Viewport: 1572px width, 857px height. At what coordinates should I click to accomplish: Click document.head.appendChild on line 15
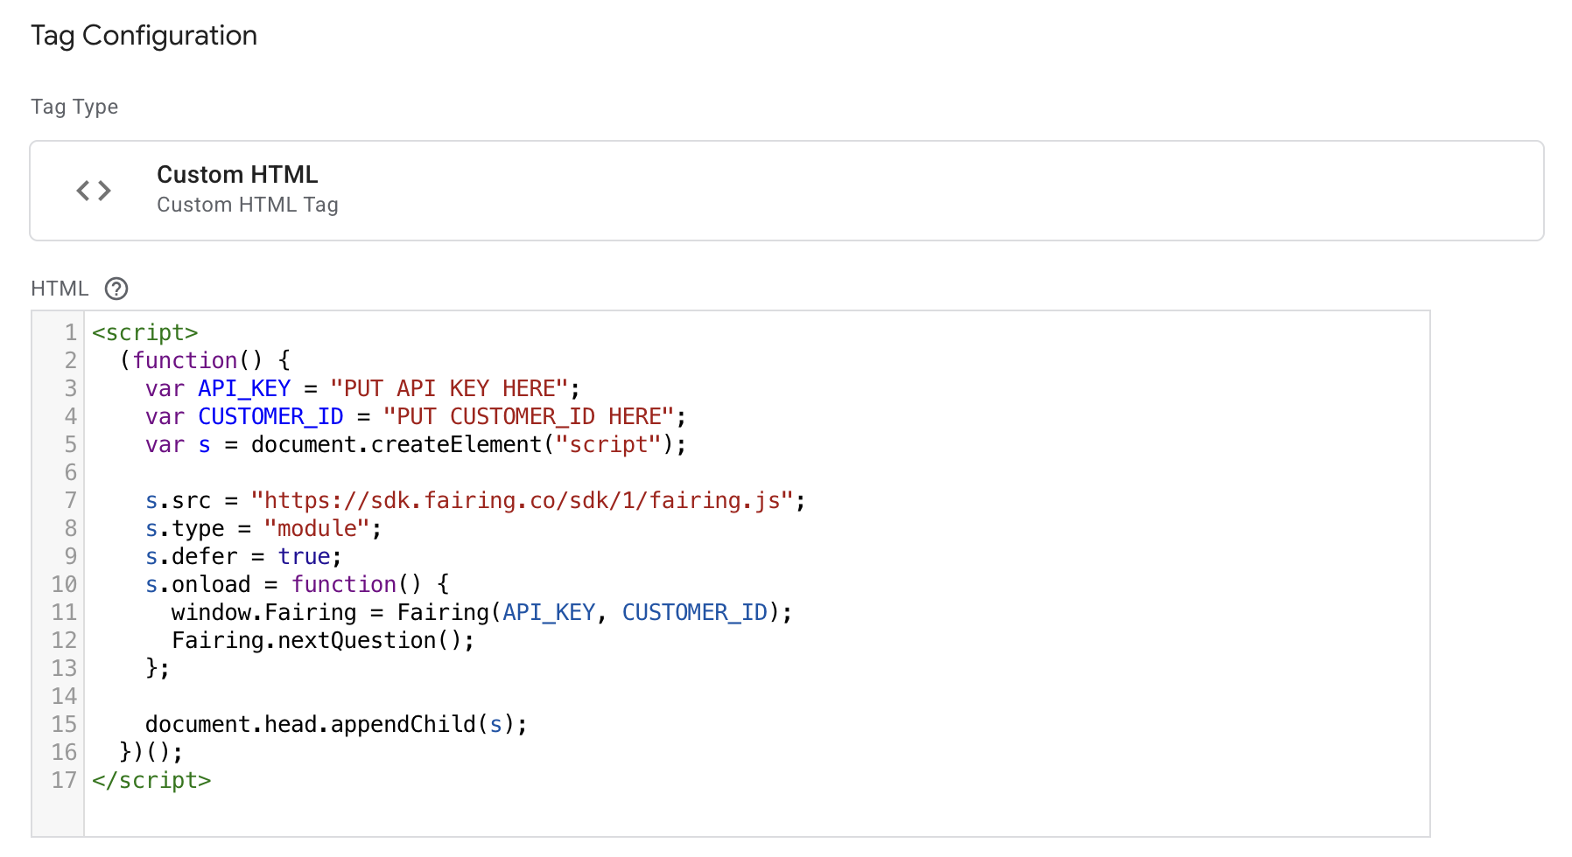(x=311, y=724)
